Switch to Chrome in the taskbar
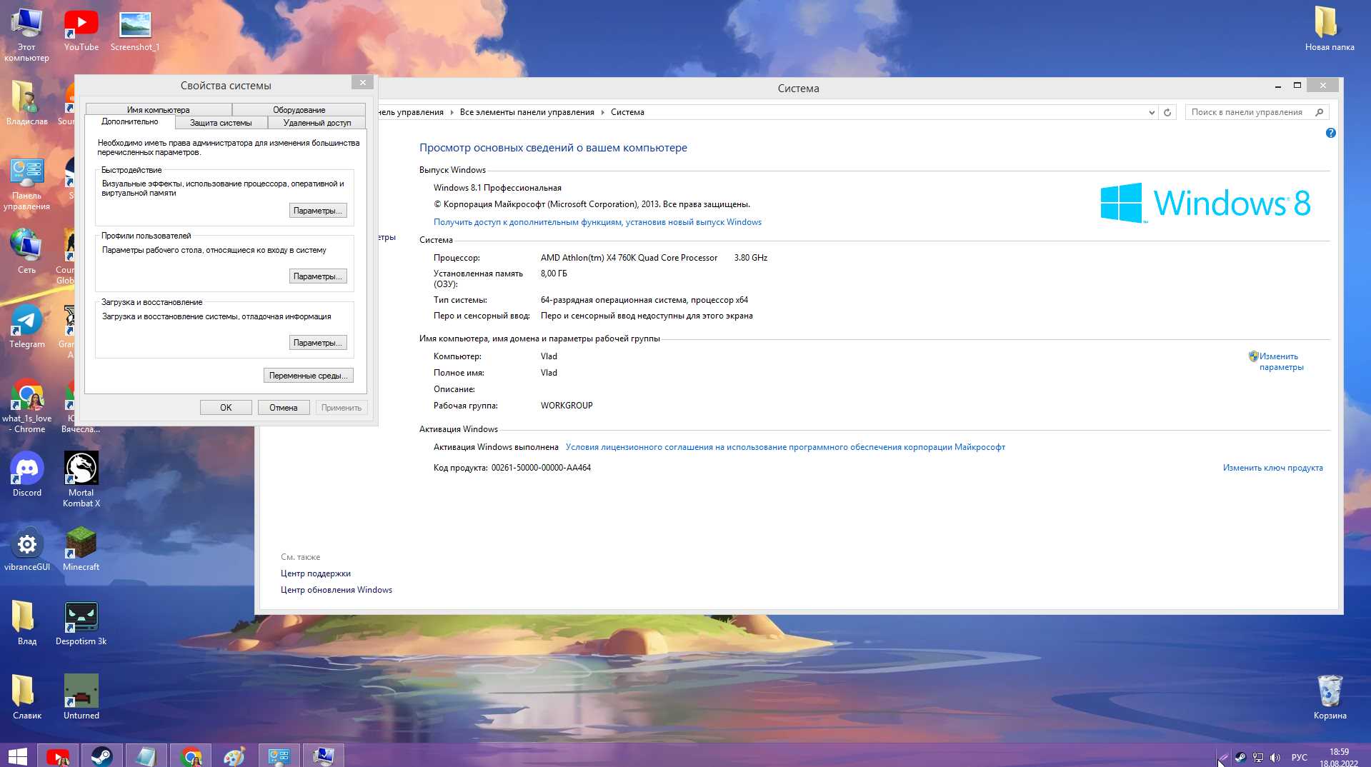 pos(191,756)
